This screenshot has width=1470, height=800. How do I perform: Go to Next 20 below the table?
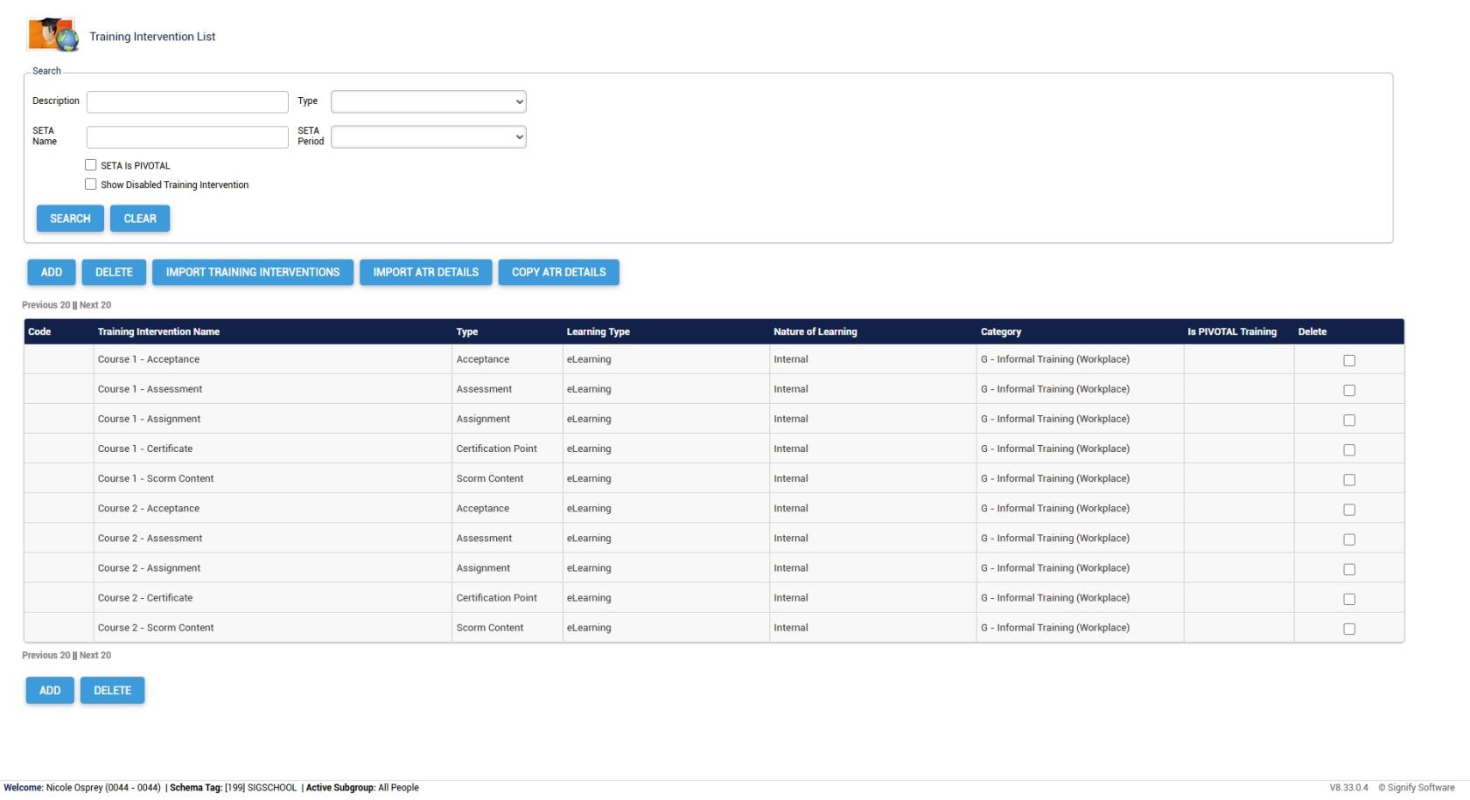tap(95, 655)
